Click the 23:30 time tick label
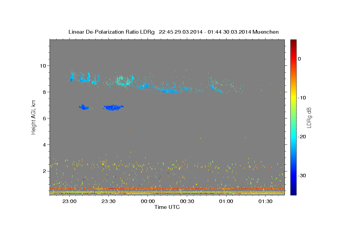The image size is (352, 234). point(109,202)
